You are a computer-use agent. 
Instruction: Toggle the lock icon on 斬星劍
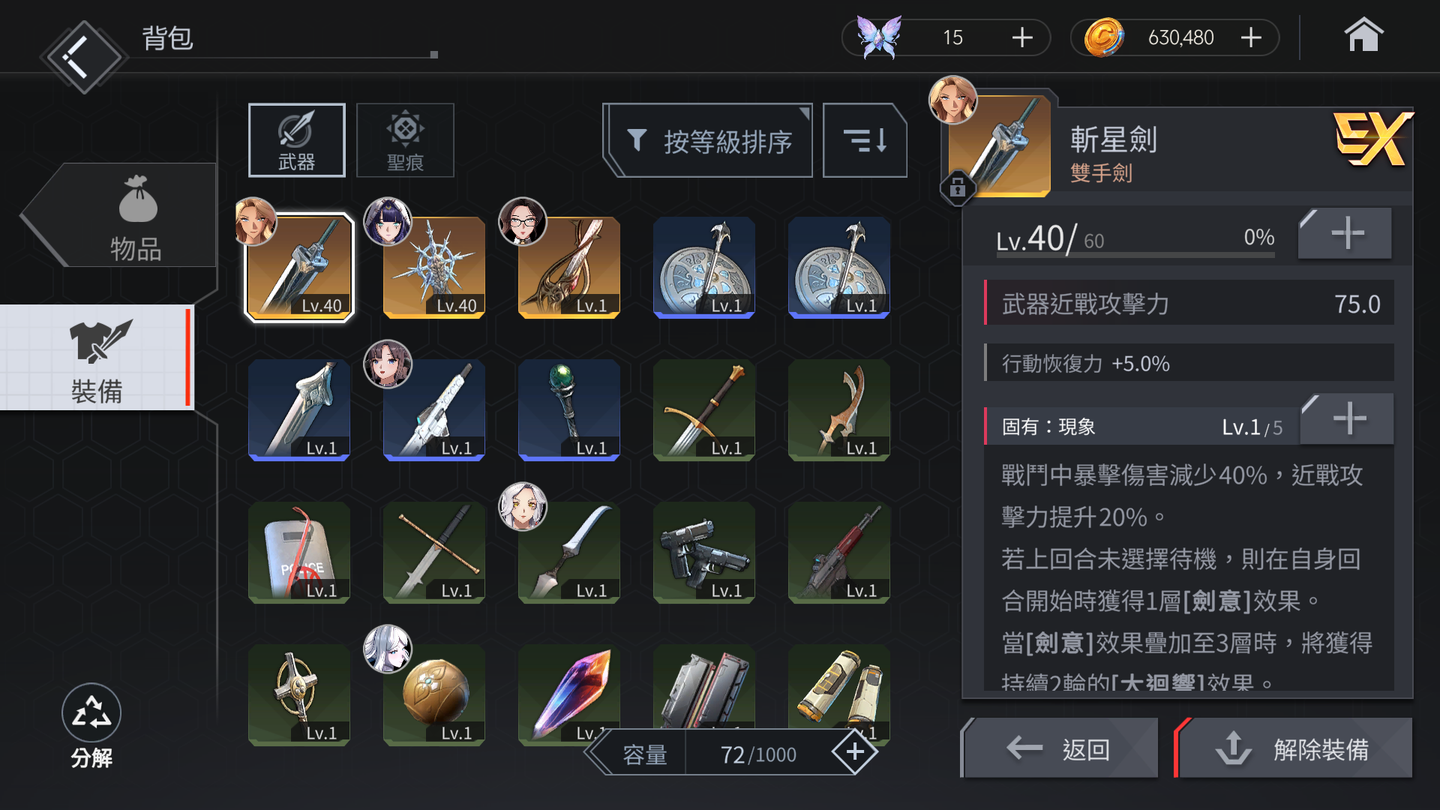coord(957,187)
